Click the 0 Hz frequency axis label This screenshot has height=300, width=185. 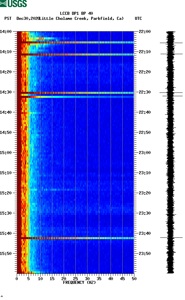coord(17,279)
